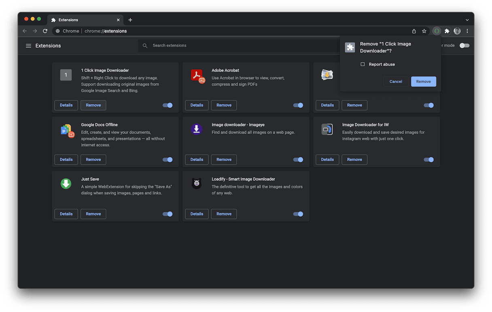492x312 pixels.
Task: Click the partially hidden third extension's icon
Action: (x=327, y=75)
